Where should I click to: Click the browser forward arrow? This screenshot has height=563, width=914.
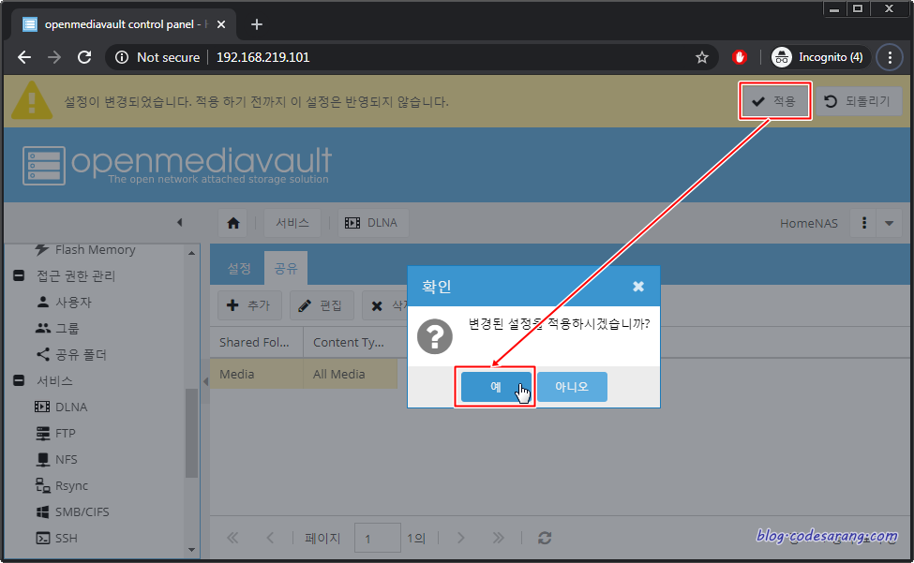pyautogui.click(x=54, y=57)
